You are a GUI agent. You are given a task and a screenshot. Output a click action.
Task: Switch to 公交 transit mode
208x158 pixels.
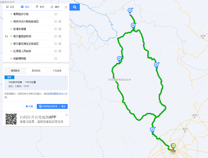click(10, 7)
